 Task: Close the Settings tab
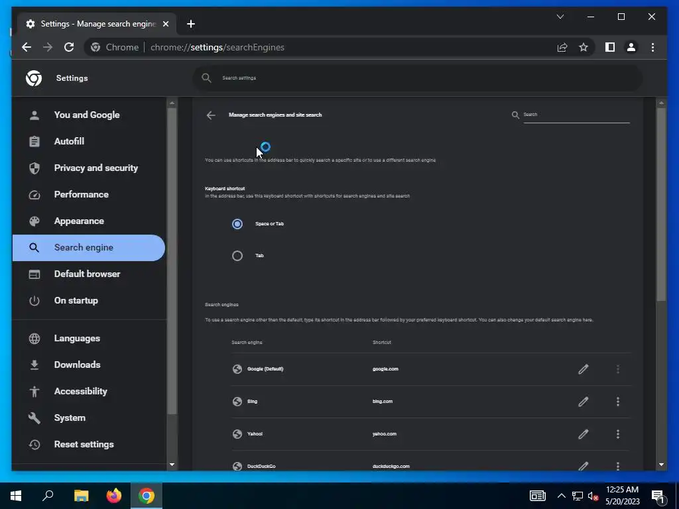pos(165,24)
